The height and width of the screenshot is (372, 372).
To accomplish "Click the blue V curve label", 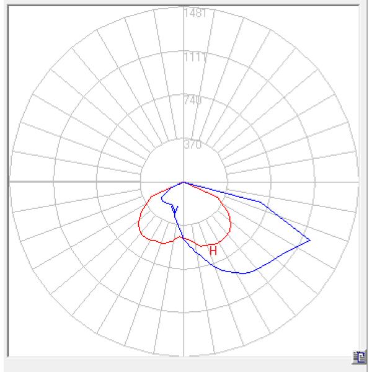I will click(x=175, y=210).
